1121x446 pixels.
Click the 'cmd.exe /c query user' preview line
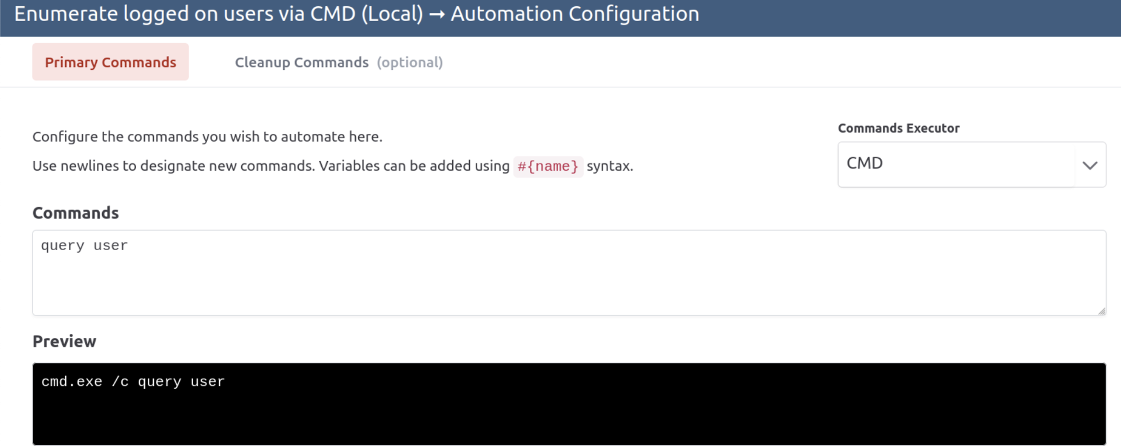point(133,382)
